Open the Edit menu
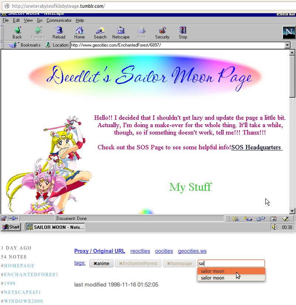The image size is (296, 305). (x=16, y=20)
